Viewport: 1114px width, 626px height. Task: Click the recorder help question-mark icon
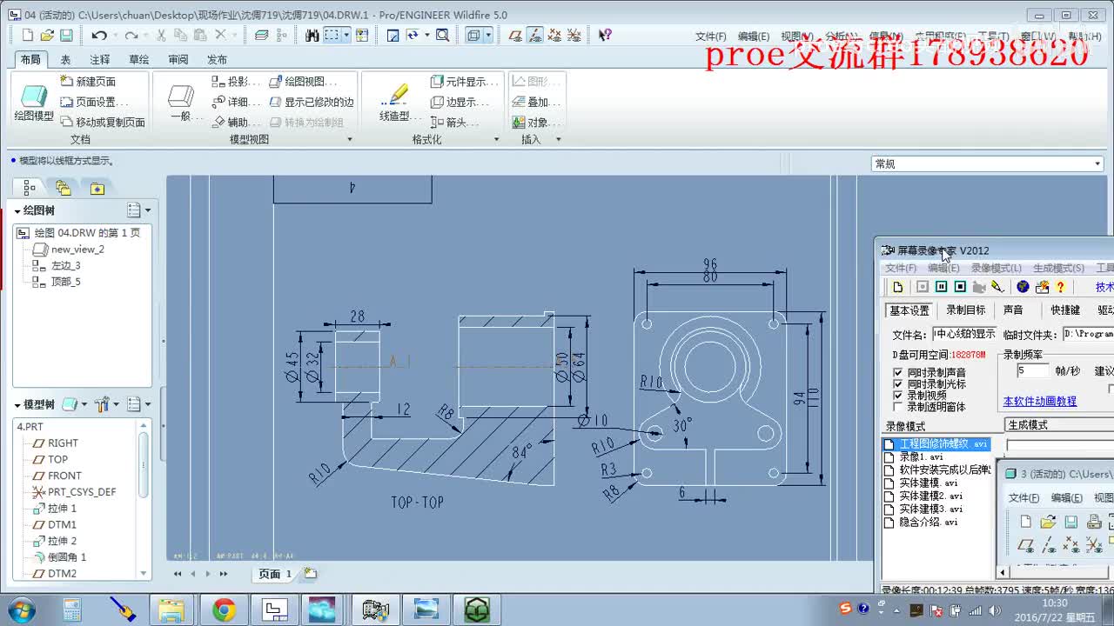(1060, 287)
